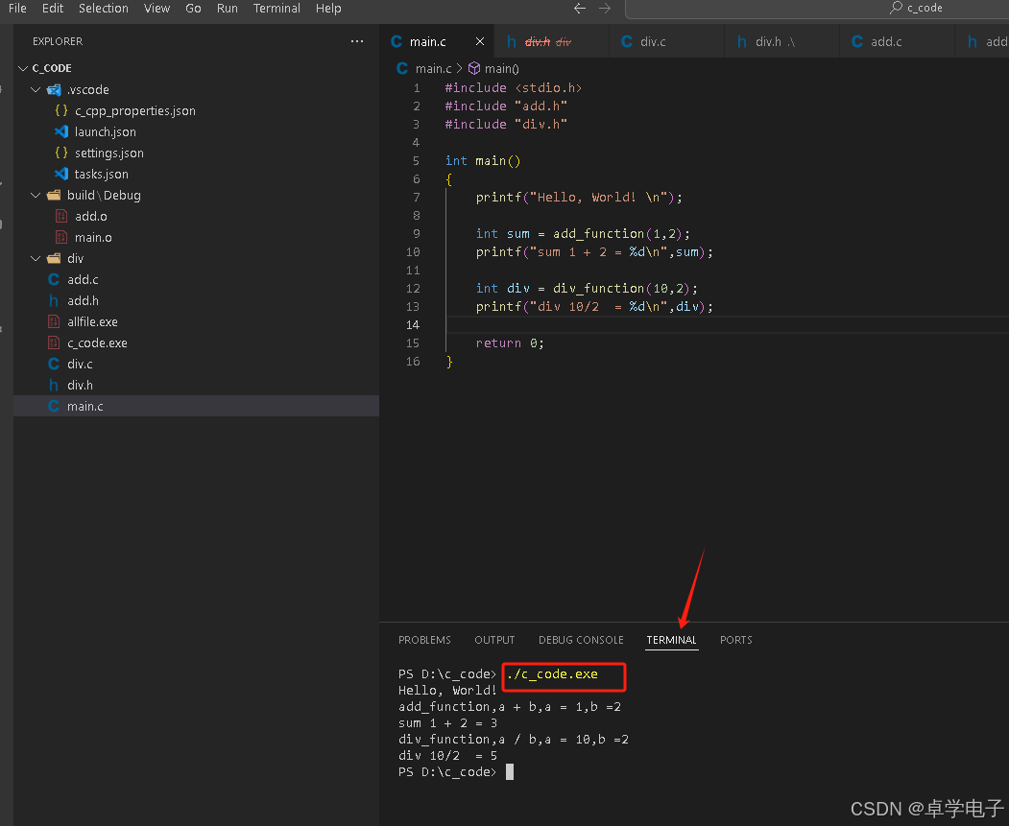Click the div folder icon in explorer
This screenshot has width=1009, height=826.
click(54, 258)
